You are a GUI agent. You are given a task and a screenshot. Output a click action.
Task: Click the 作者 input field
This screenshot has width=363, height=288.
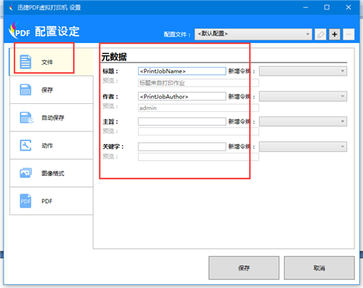coord(182,96)
